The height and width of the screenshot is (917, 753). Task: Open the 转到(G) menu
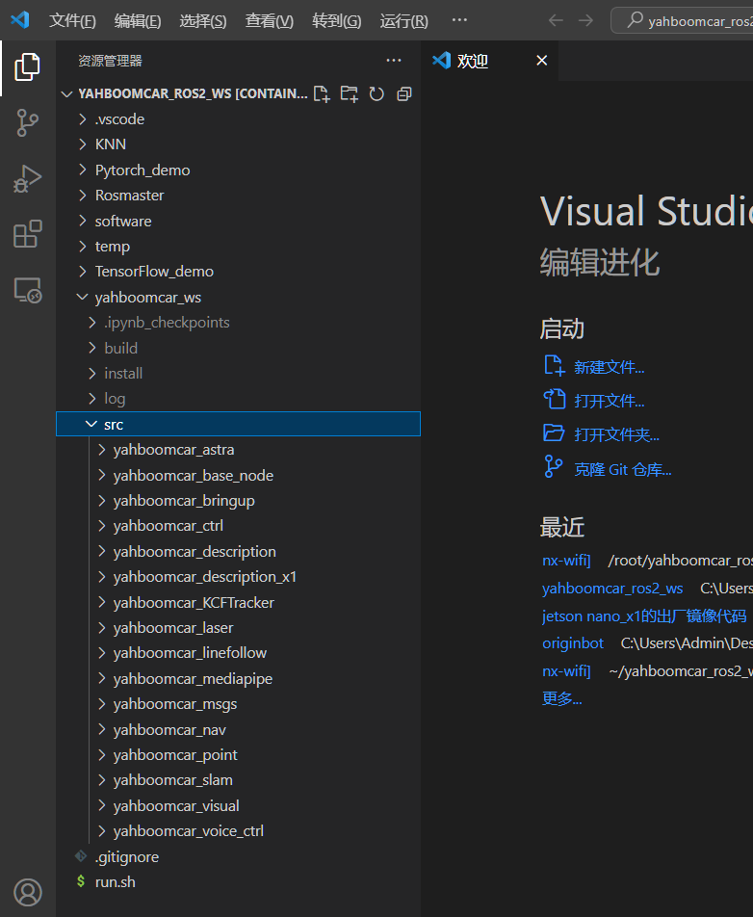click(336, 20)
